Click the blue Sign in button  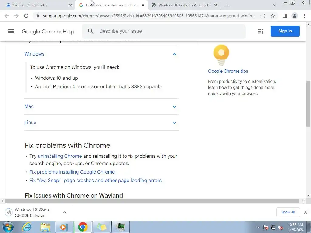tap(285, 31)
